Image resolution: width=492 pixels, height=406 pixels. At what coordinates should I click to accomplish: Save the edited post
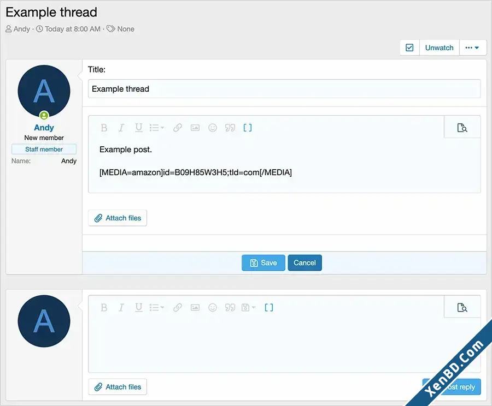click(263, 263)
